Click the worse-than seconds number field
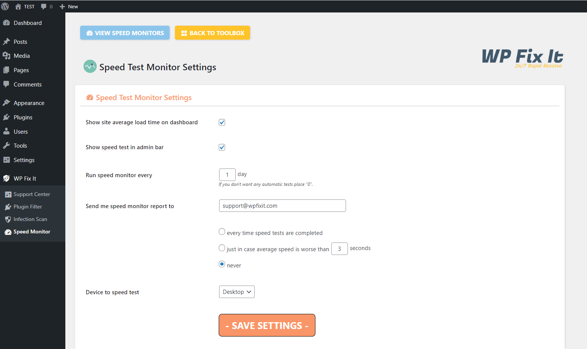The image size is (587, 349). [x=340, y=249]
